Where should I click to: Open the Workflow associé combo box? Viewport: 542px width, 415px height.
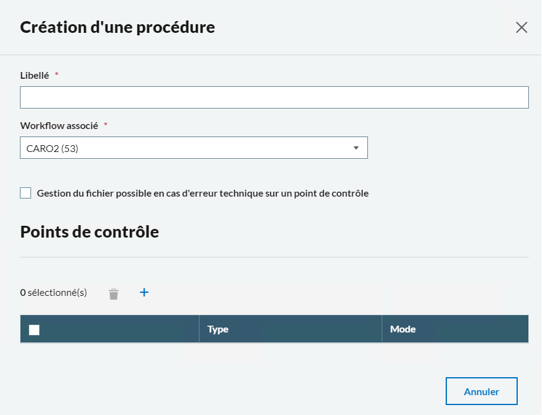click(193, 148)
